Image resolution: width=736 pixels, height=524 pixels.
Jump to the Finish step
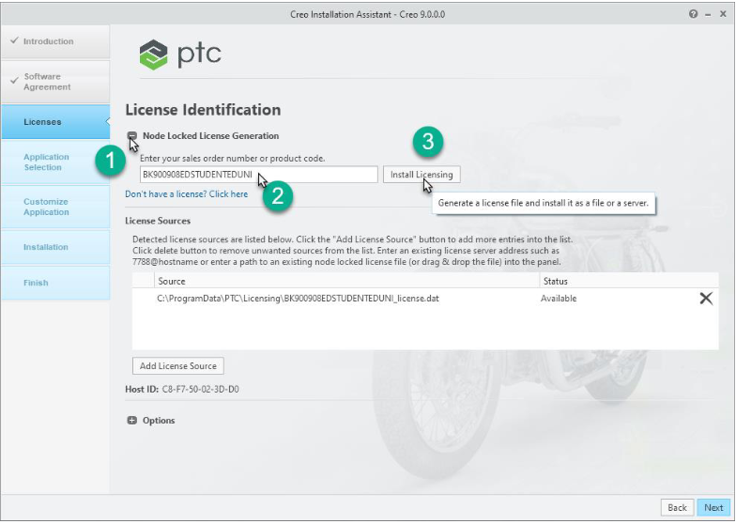[x=55, y=283]
